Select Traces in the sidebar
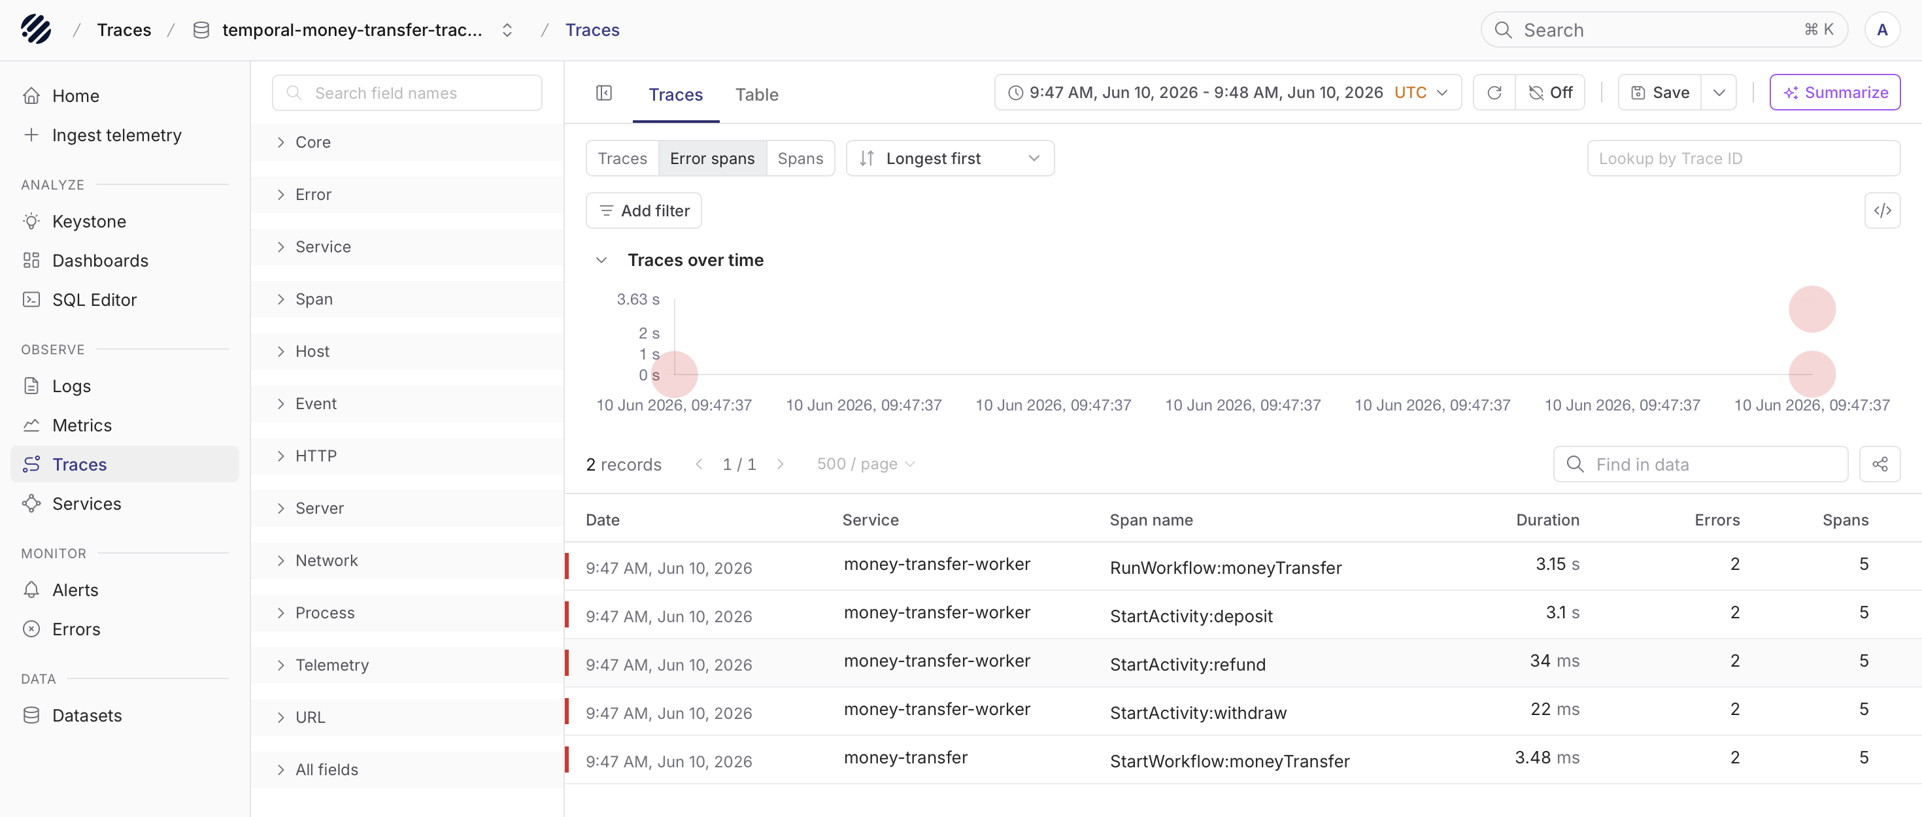The width and height of the screenshot is (1922, 817). [x=125, y=464]
